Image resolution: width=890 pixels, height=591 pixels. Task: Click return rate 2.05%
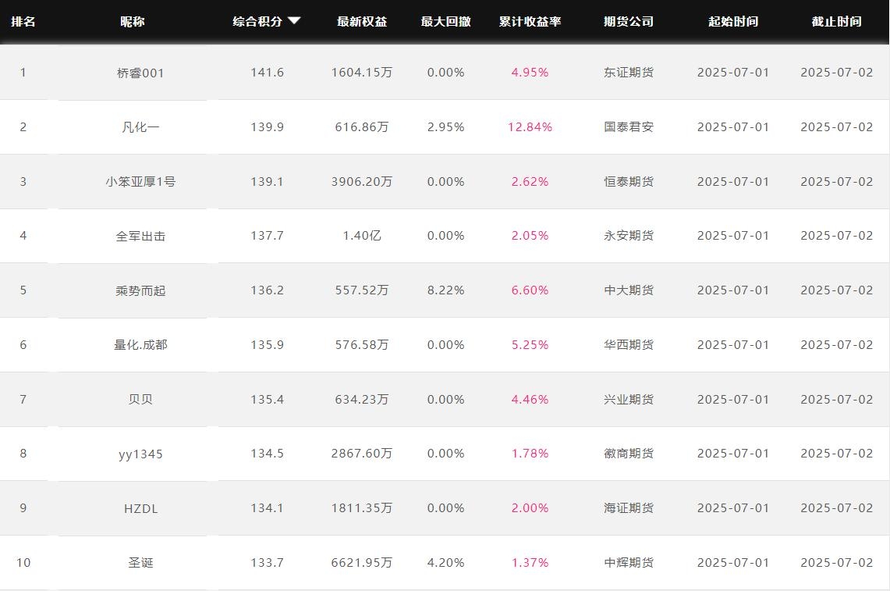tap(530, 236)
